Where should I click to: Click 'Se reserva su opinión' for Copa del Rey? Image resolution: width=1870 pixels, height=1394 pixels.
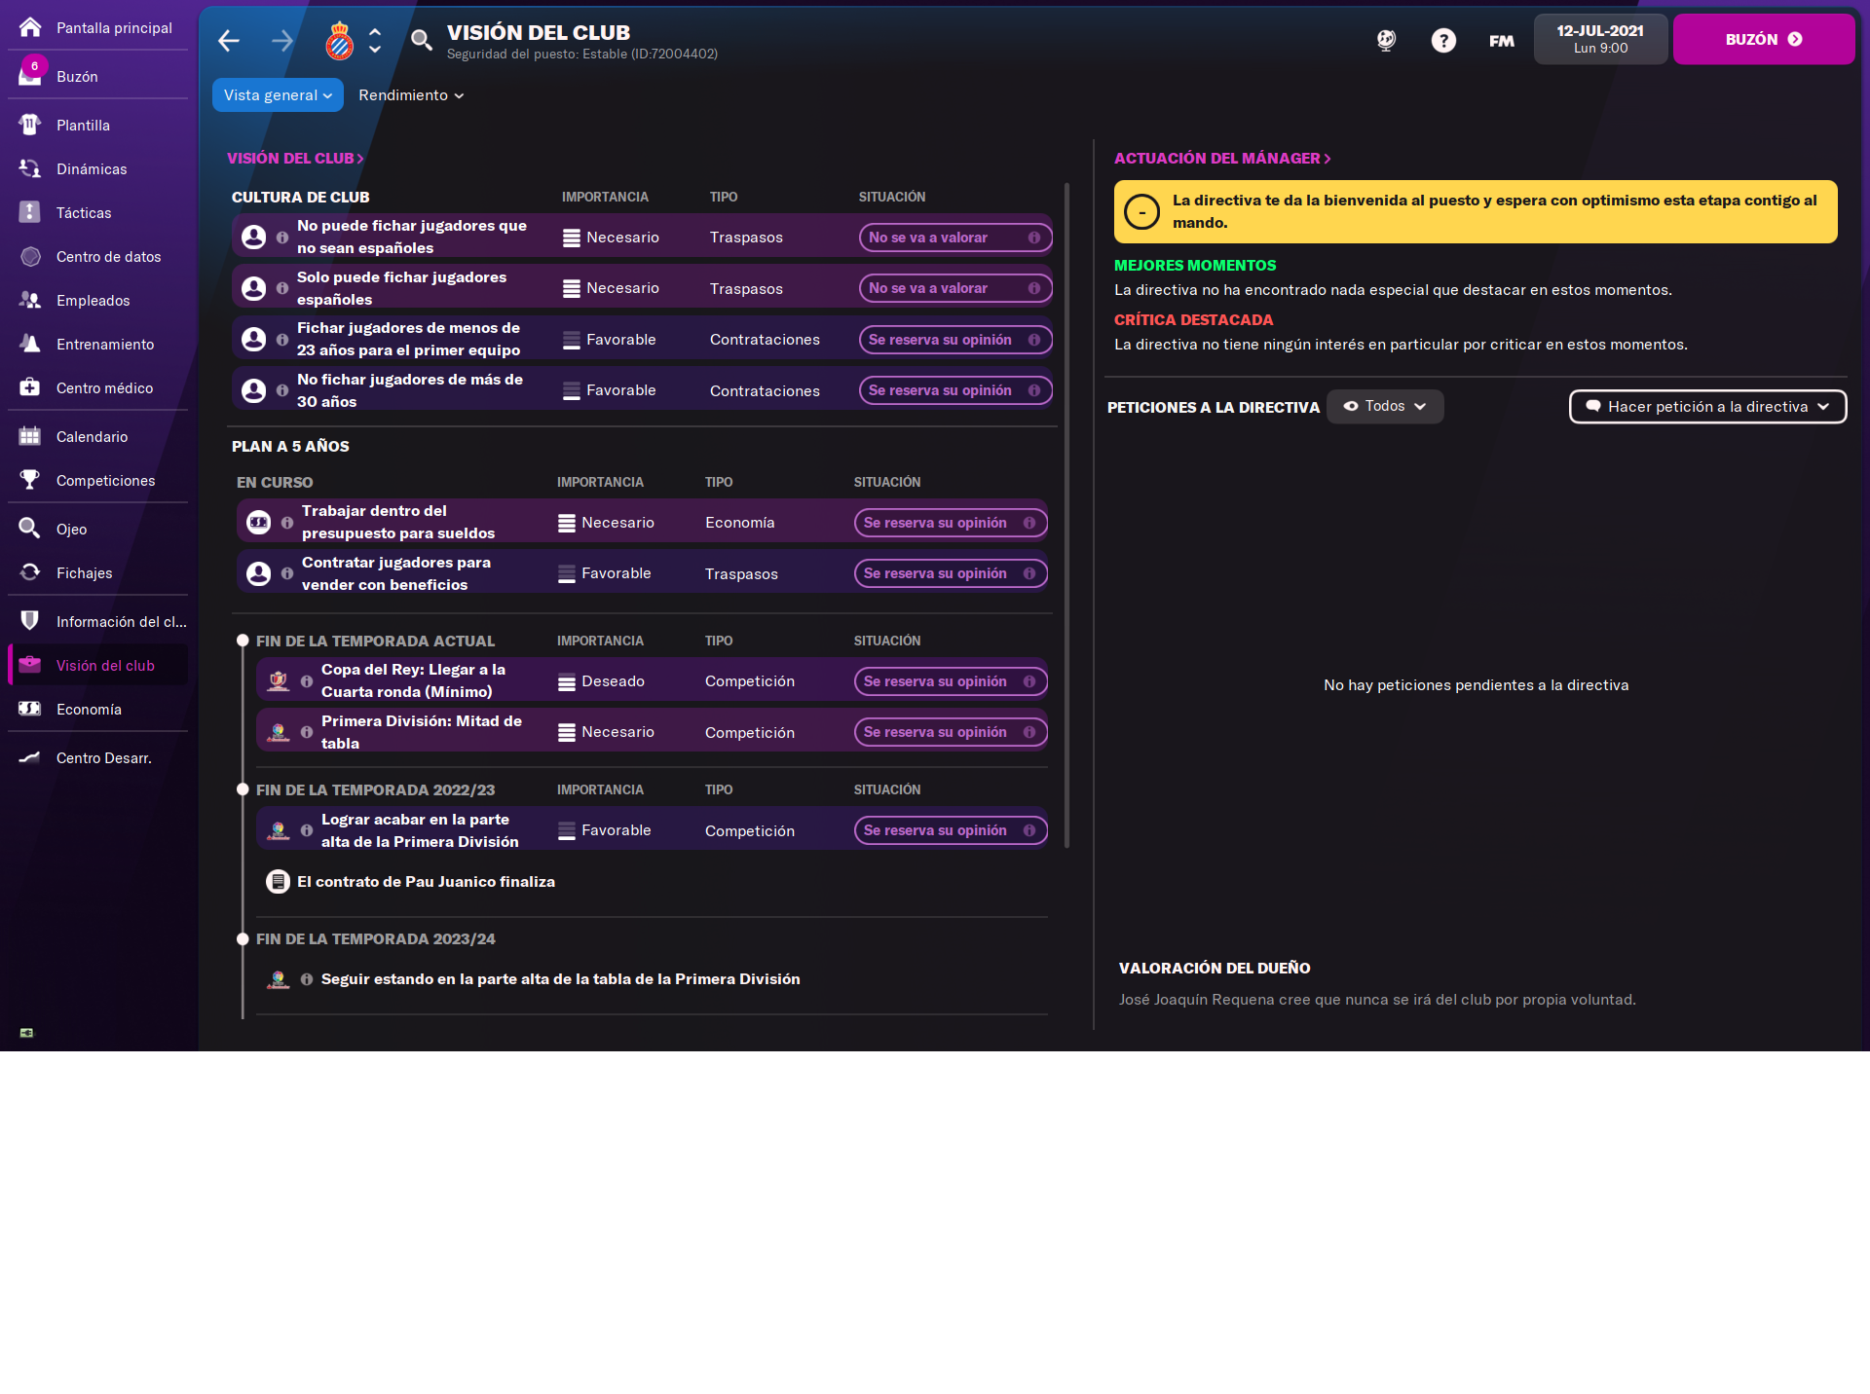coord(951,681)
